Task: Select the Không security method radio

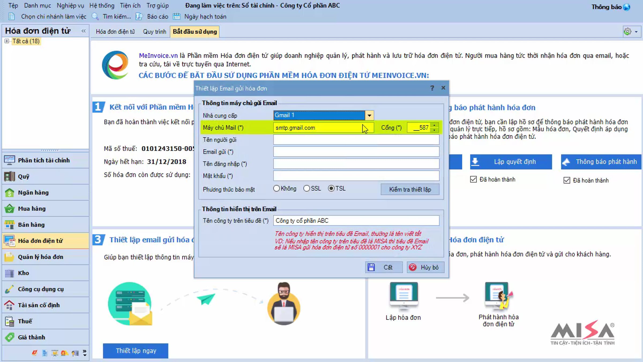Action: [x=276, y=189]
